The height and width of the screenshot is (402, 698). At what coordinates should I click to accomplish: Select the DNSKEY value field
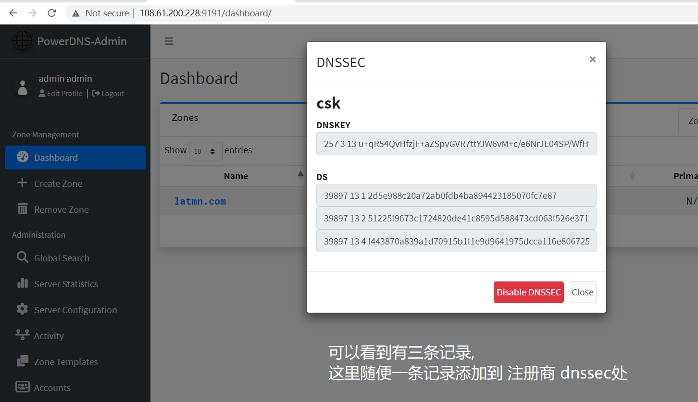pyautogui.click(x=456, y=144)
